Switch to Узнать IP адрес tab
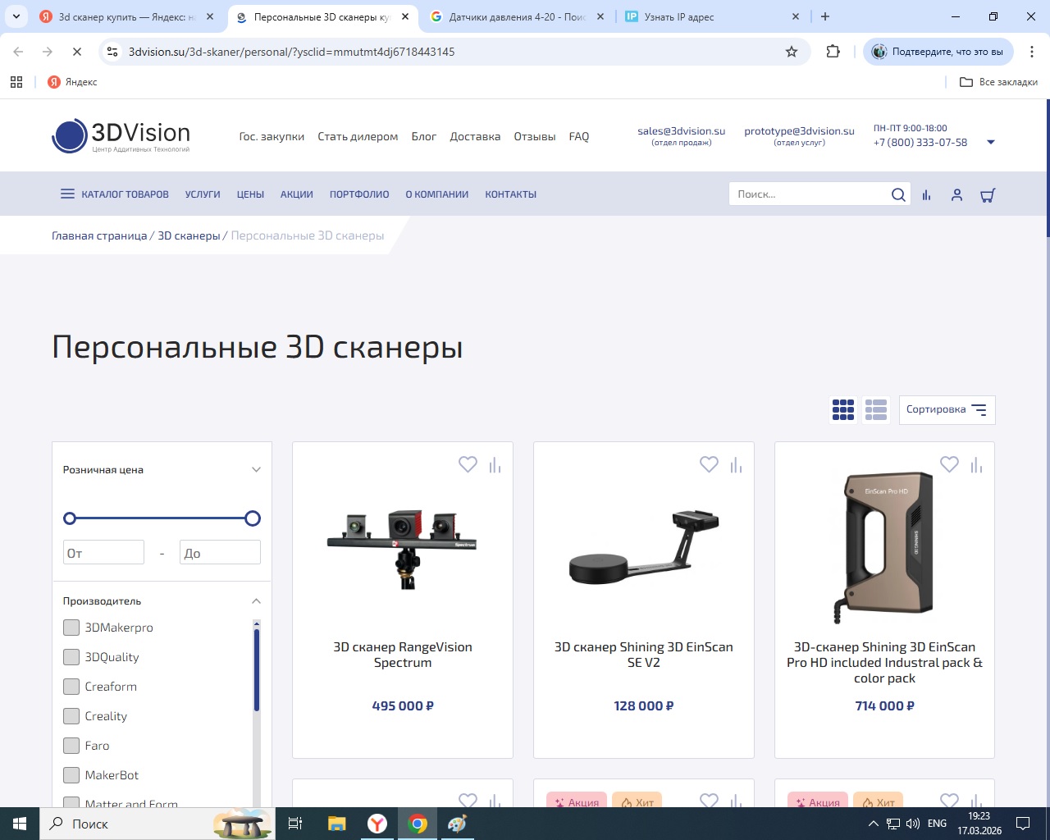This screenshot has width=1050, height=840. (712, 16)
